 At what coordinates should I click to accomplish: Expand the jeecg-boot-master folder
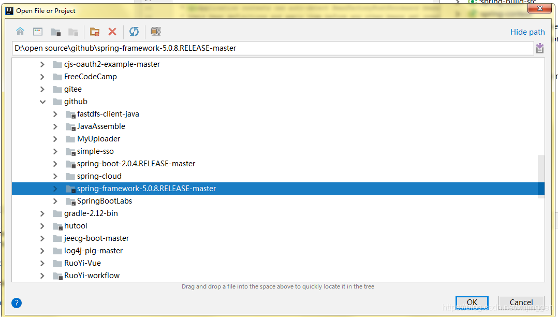point(42,238)
